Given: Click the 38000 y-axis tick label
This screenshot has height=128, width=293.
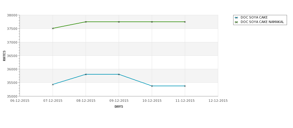Looking at the screenshot, I should coord(12,15).
